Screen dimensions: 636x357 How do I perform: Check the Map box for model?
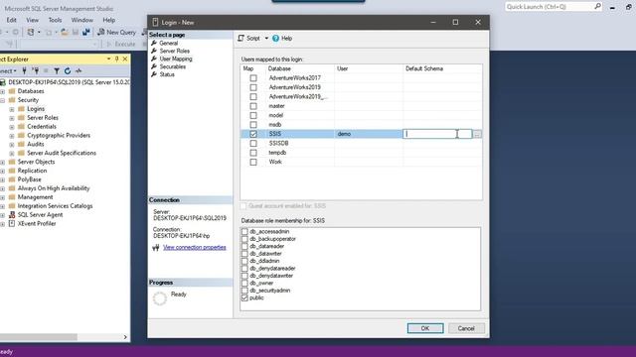tap(253, 115)
